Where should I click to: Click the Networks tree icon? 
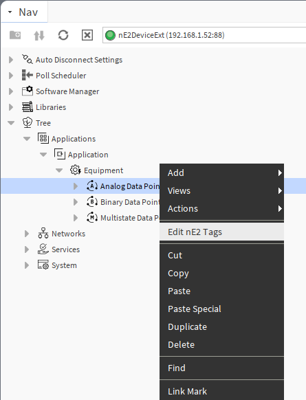[x=43, y=233]
